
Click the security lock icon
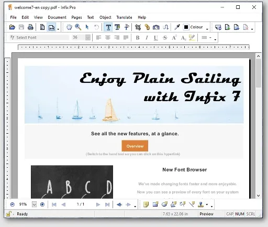[8, 214]
